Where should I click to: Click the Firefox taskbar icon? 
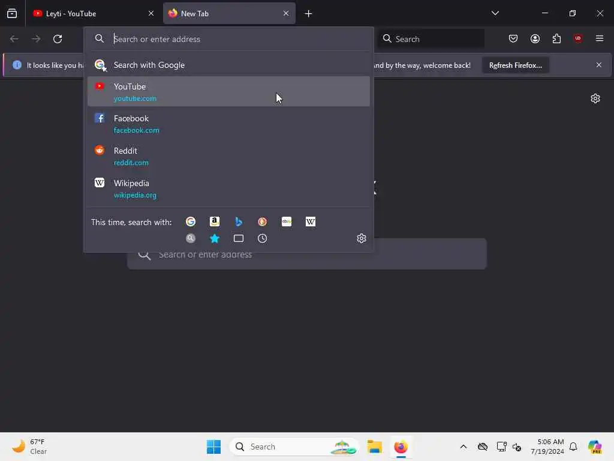pos(401,447)
